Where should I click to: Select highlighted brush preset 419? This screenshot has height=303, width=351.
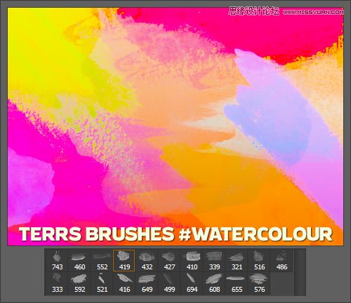point(124,260)
